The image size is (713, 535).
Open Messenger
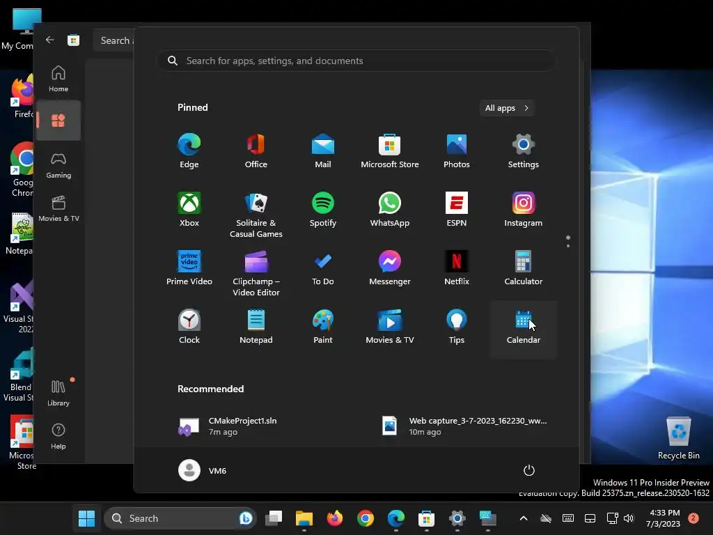click(390, 268)
